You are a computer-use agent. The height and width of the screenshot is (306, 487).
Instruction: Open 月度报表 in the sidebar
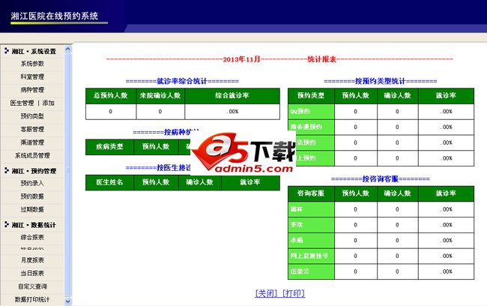point(32,260)
